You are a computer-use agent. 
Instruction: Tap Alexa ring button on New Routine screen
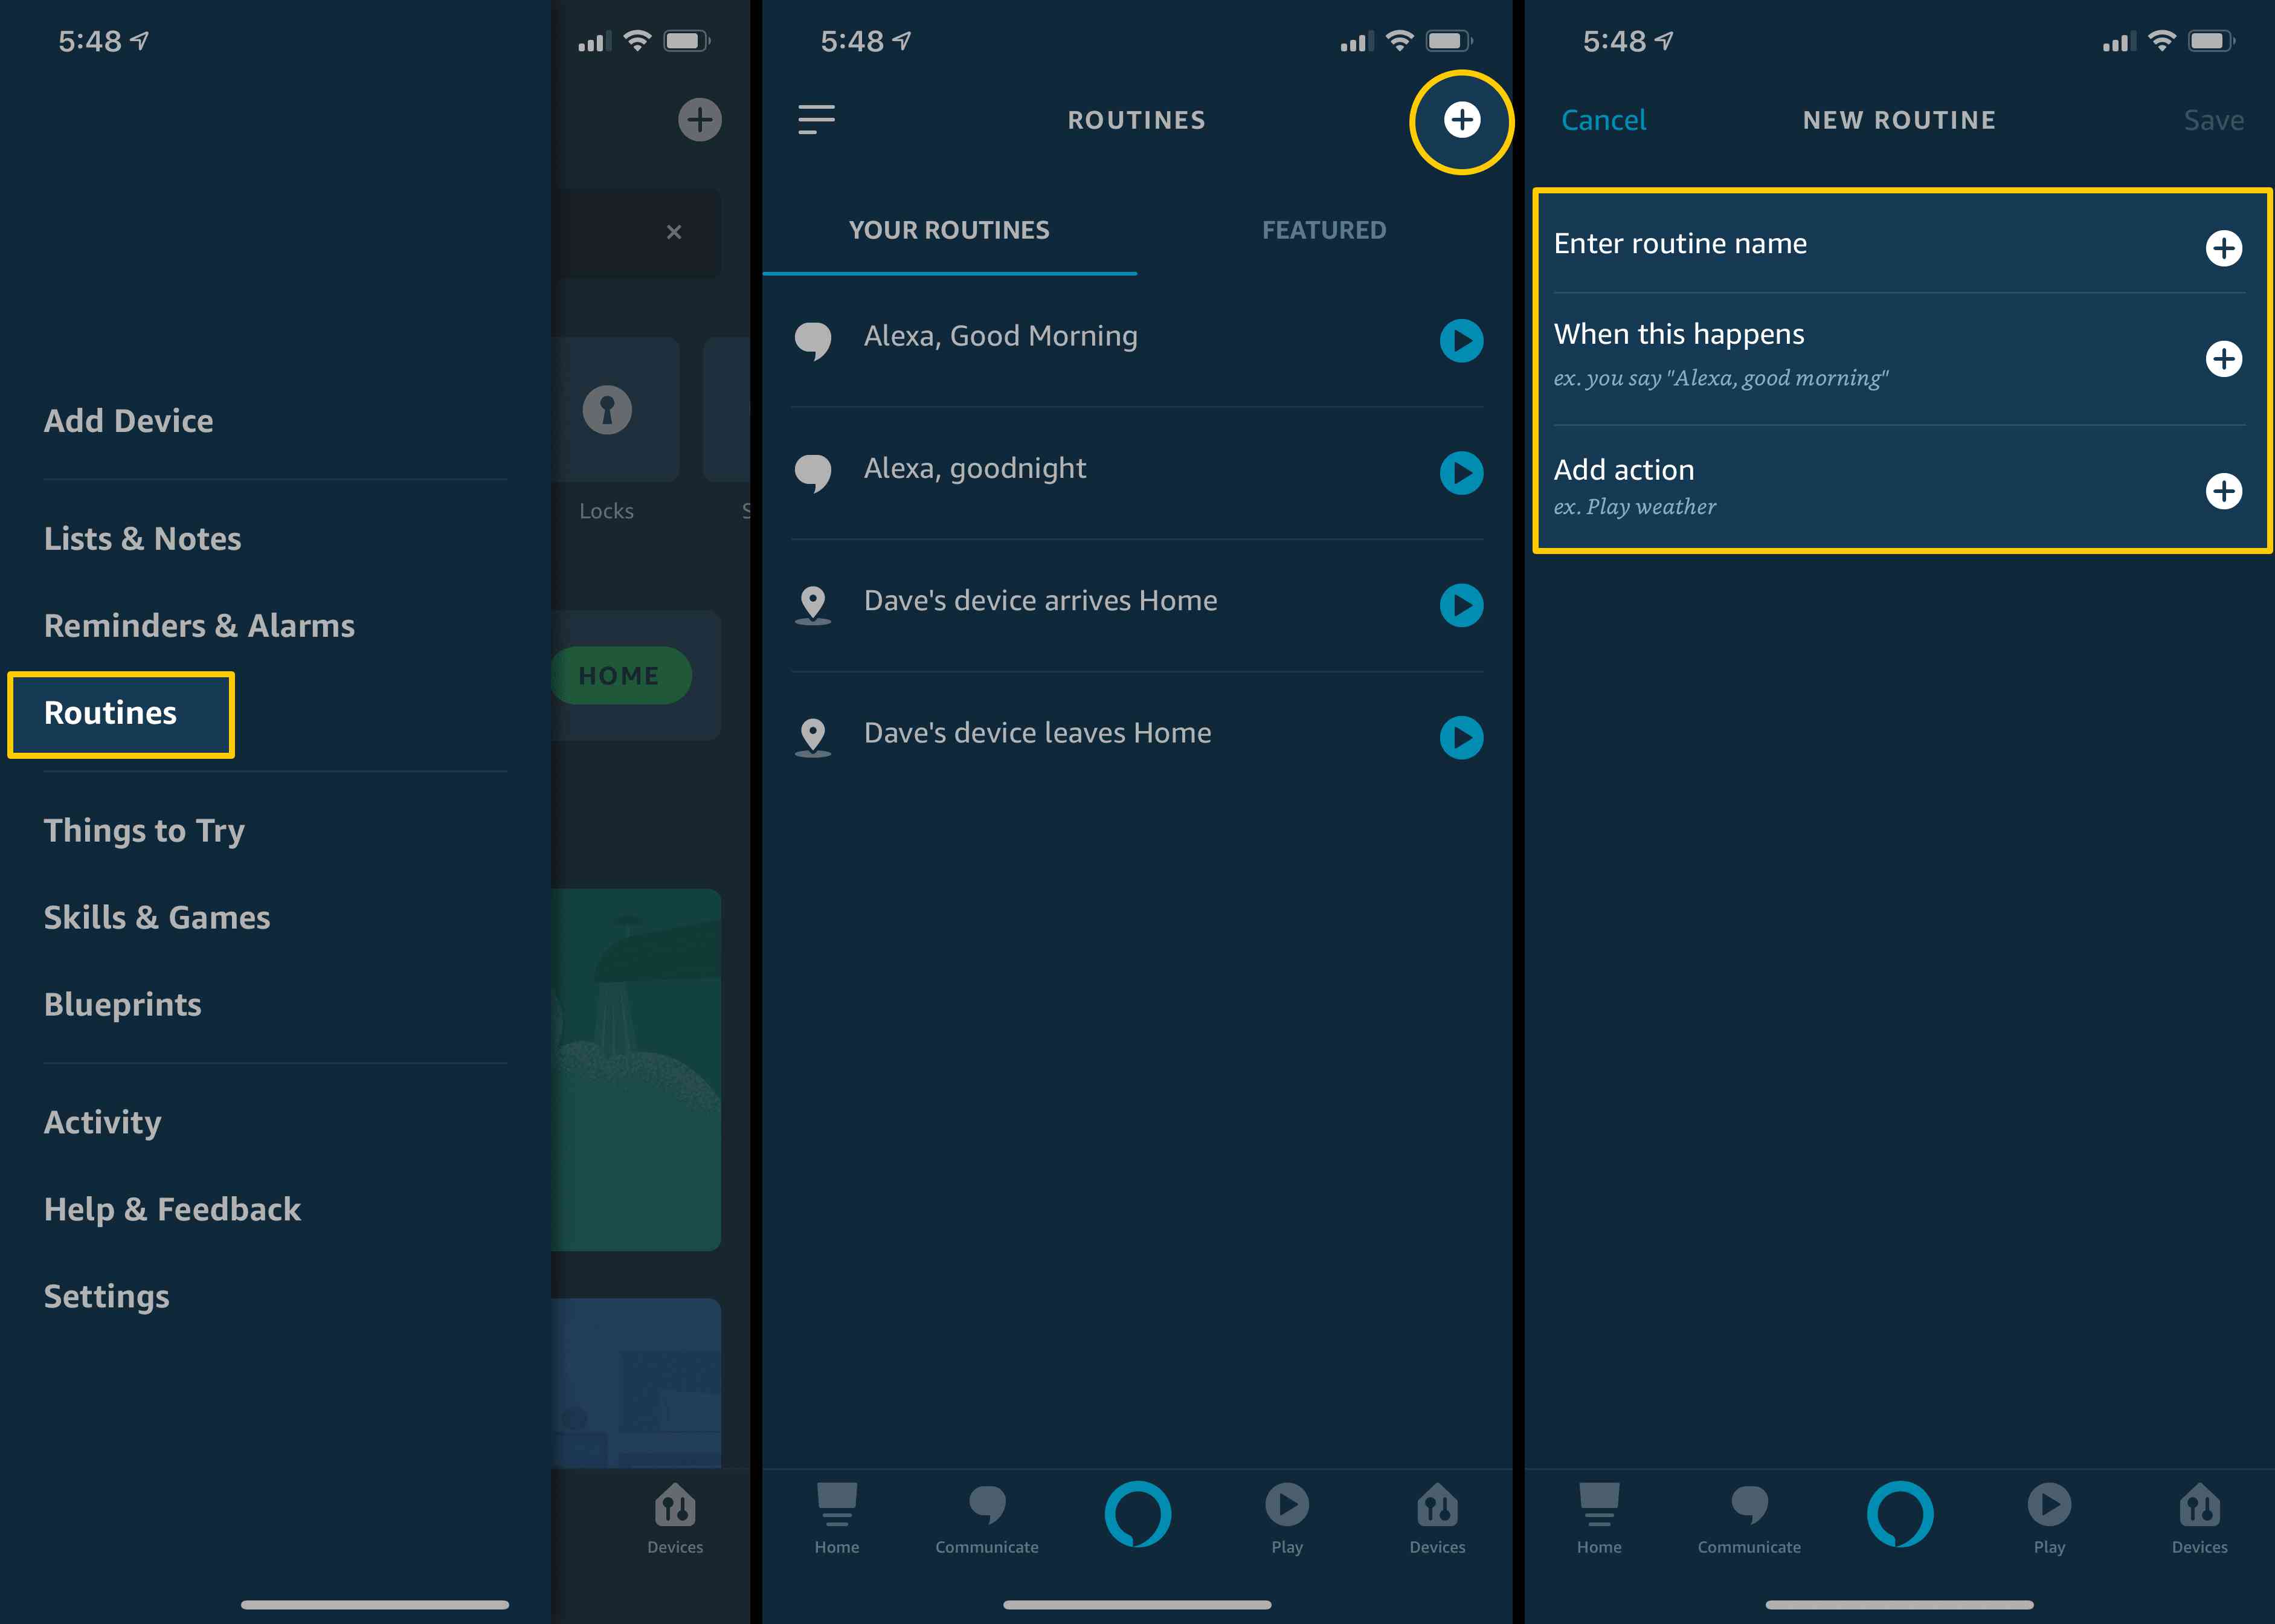coord(1900,1514)
